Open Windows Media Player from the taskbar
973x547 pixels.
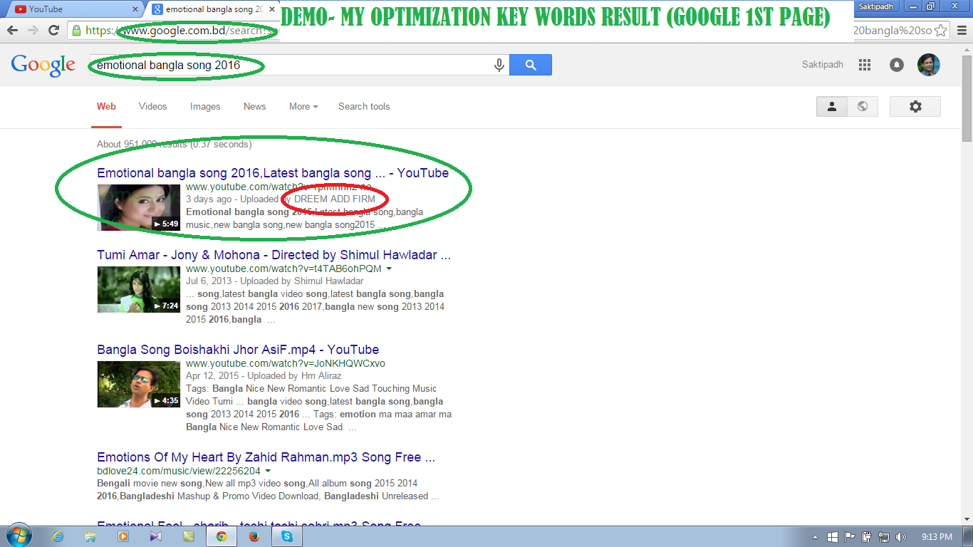[x=123, y=536]
